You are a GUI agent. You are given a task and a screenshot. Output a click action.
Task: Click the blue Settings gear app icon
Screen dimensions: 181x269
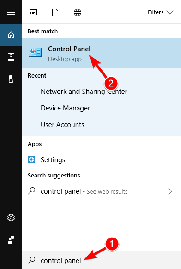pos(31,159)
